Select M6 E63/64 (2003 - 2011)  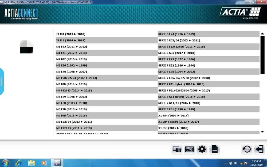(107, 122)
